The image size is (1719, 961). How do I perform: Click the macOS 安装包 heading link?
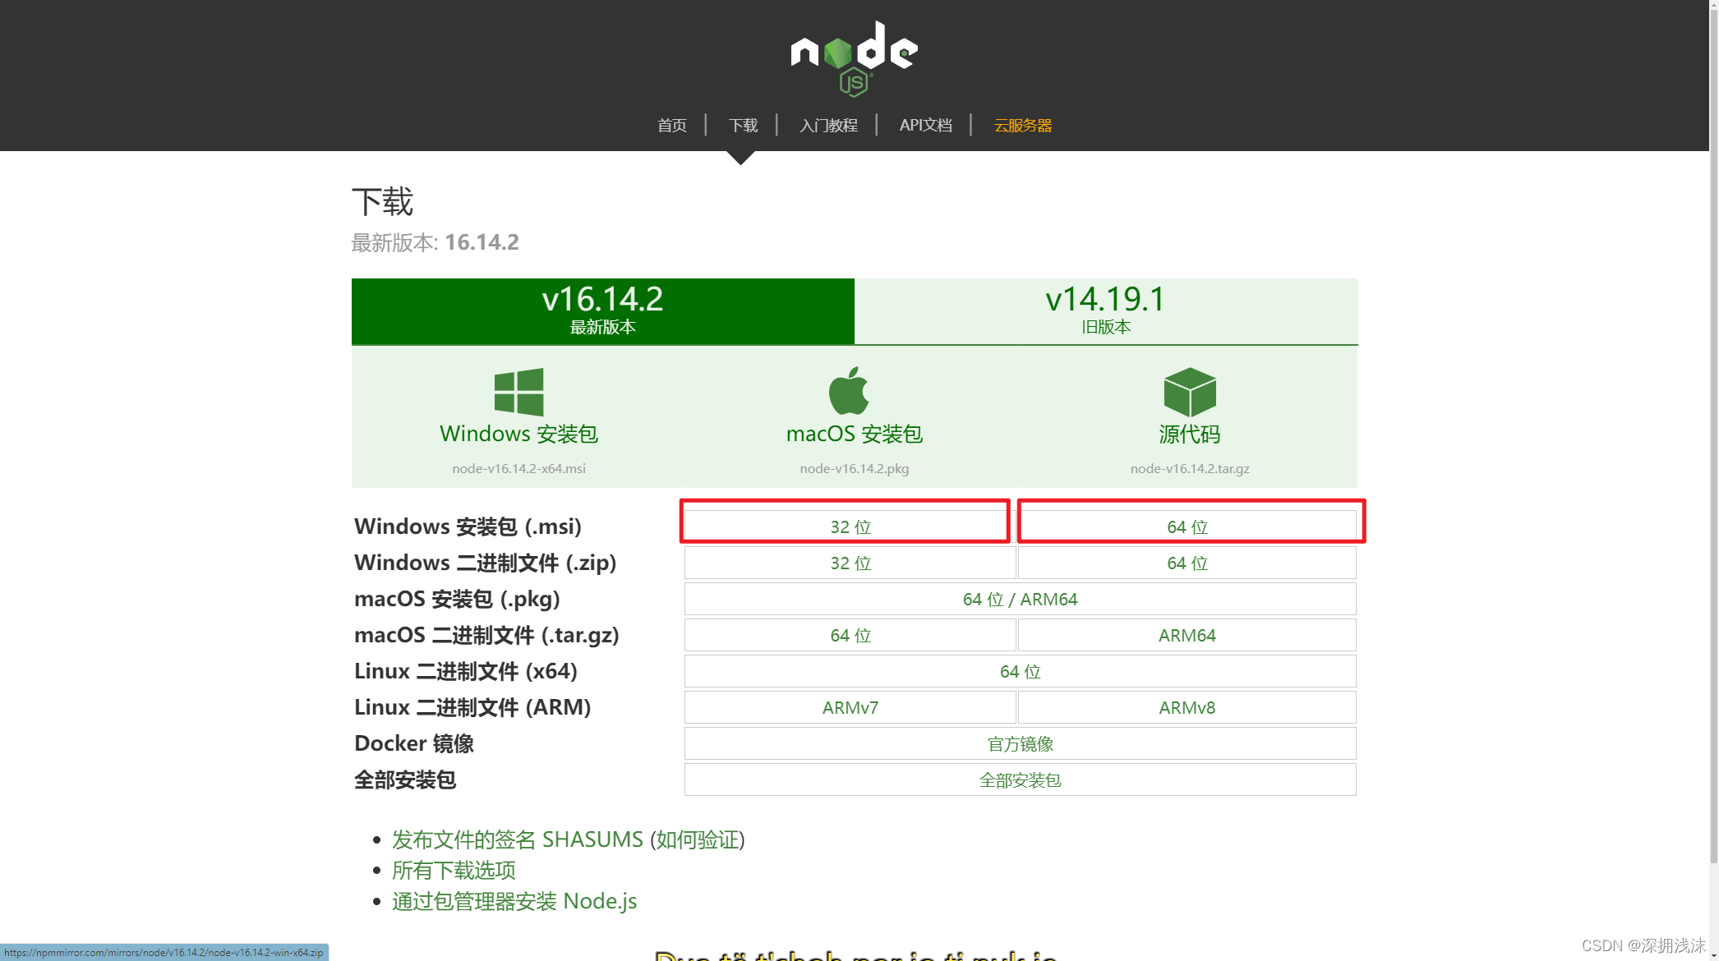pyautogui.click(x=855, y=434)
